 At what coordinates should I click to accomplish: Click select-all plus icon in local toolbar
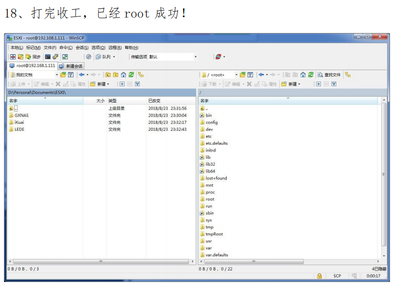[x=122, y=84]
